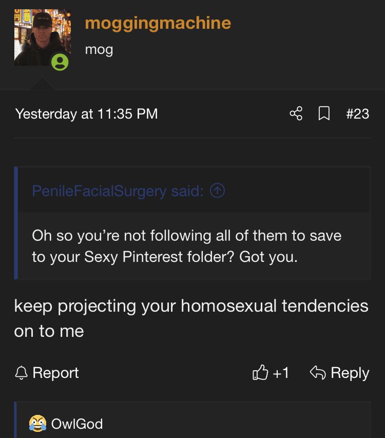The height and width of the screenshot is (438, 385).
Task: Click the post text about projecting
Action: coord(191,318)
